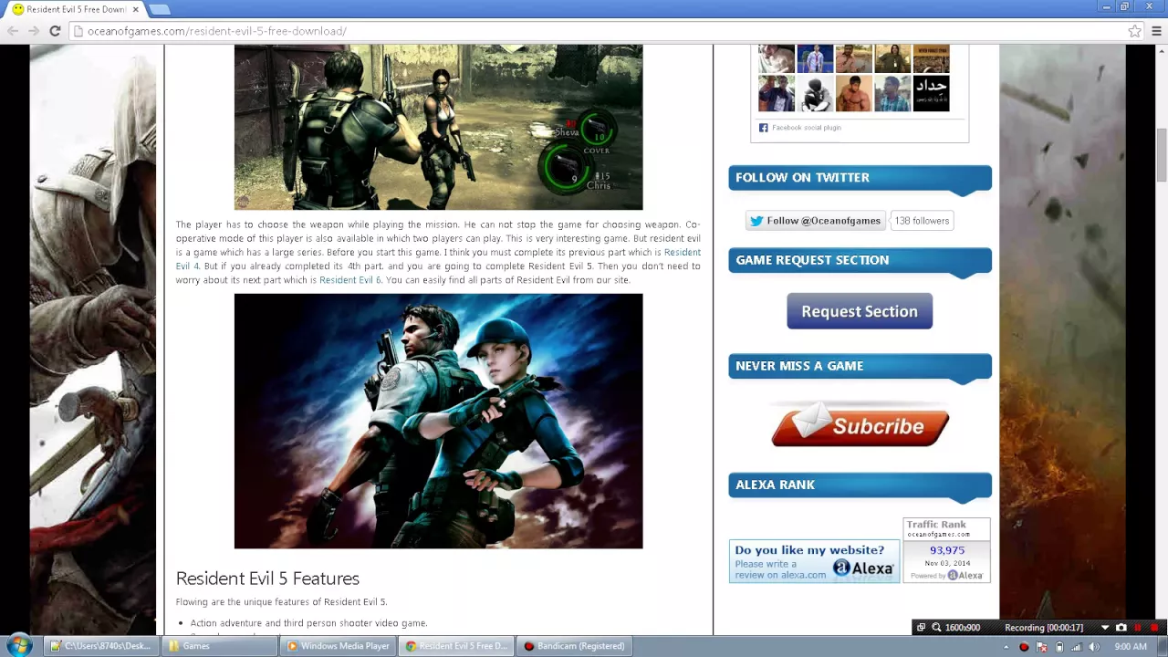The height and width of the screenshot is (657, 1168).
Task: Click the Arabic text Facebook profile thumbnail
Action: (x=932, y=94)
